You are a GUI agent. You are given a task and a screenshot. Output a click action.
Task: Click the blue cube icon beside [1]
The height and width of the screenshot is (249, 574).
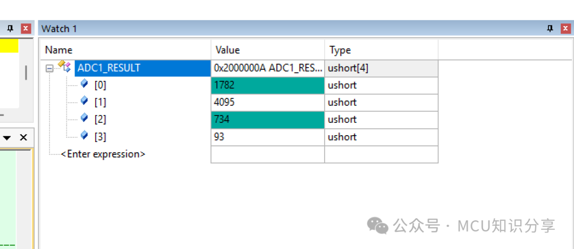pyautogui.click(x=85, y=101)
